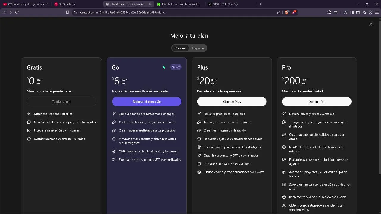This screenshot has height=214, width=381.
Task: Click the 'Mejora tu plan' heading
Action: pyautogui.click(x=189, y=36)
